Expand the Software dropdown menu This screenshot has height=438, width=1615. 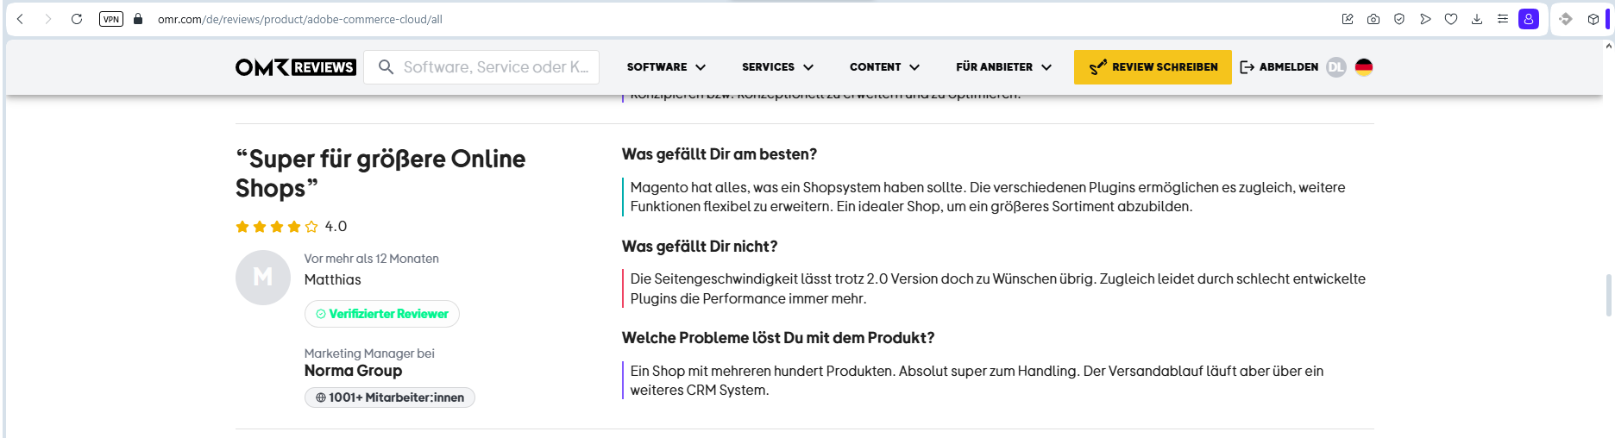666,67
